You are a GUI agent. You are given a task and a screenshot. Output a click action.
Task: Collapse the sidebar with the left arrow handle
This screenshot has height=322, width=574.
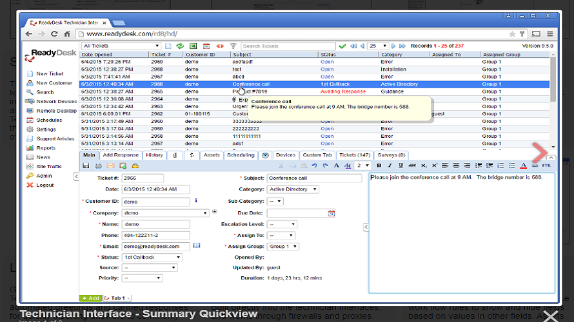click(76, 176)
